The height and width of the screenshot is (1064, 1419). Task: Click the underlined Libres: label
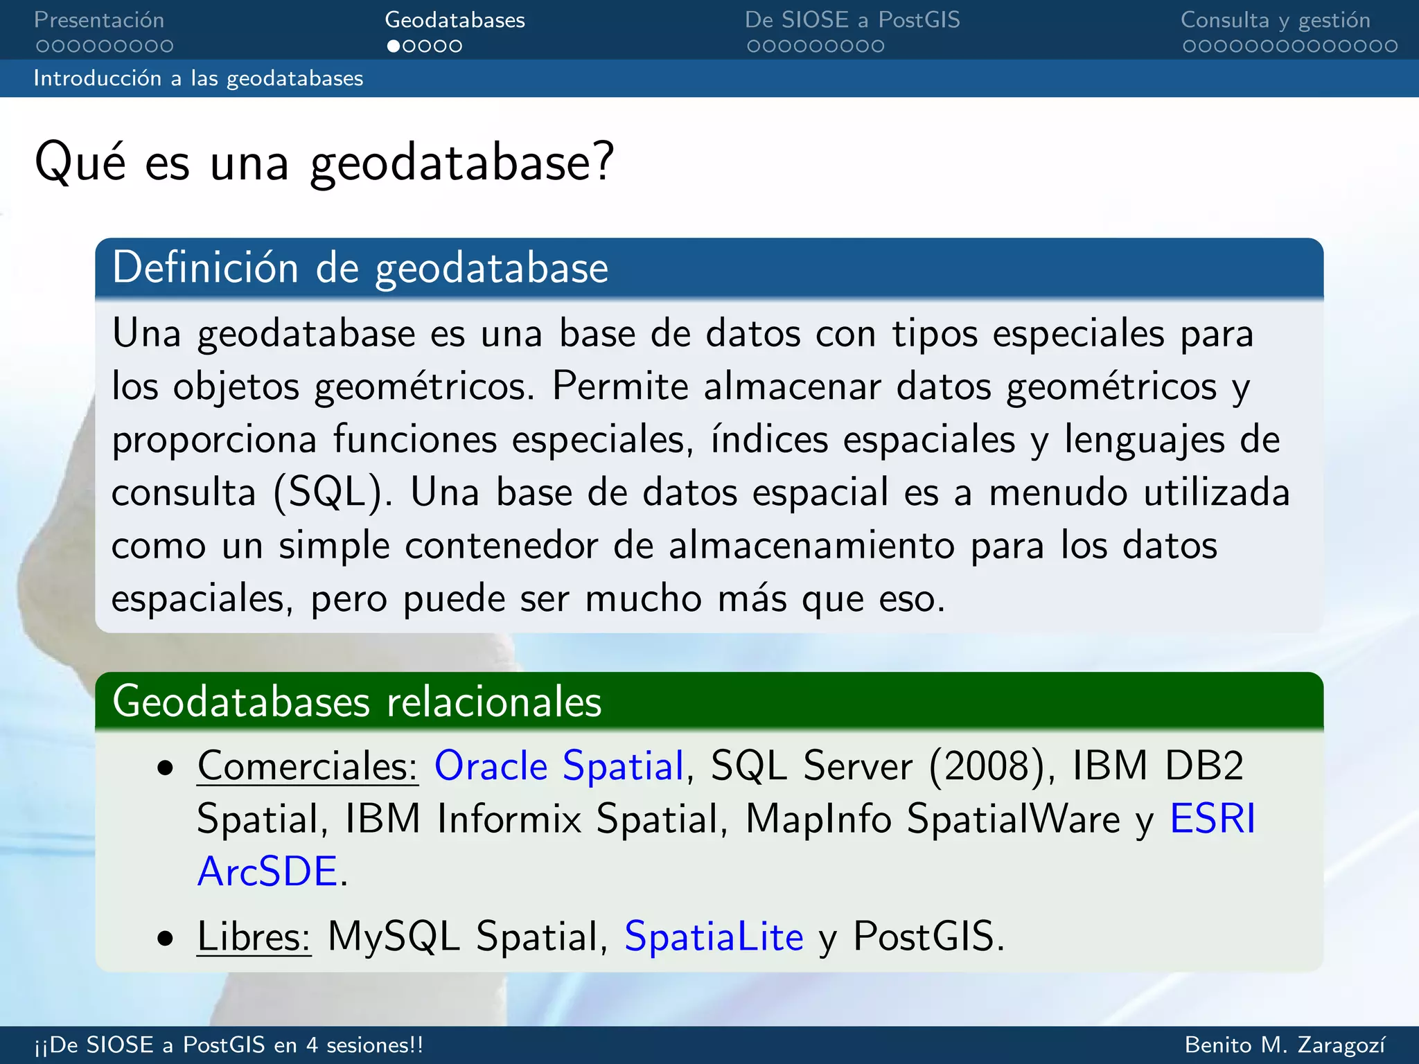coord(254,937)
